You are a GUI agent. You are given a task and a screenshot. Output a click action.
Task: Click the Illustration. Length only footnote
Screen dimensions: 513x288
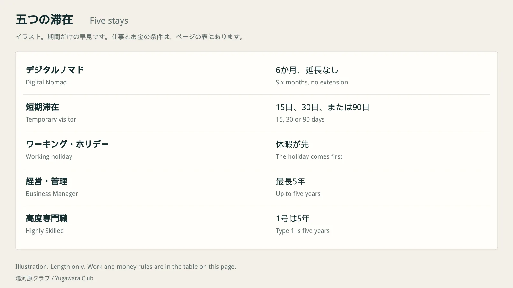point(126,267)
